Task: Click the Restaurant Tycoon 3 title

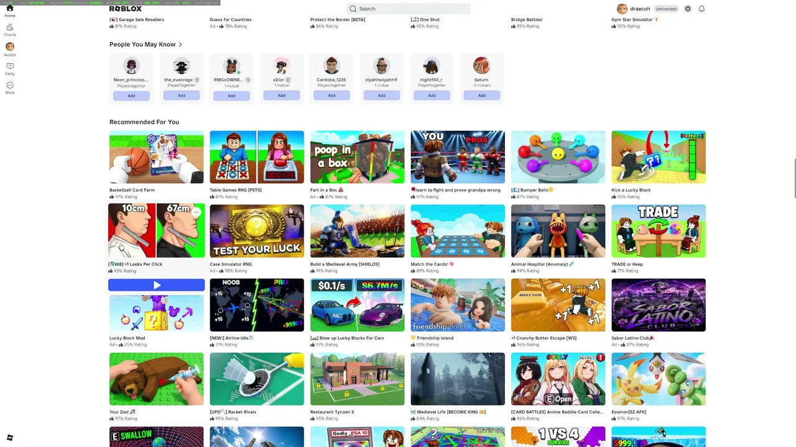Action: [332, 412]
